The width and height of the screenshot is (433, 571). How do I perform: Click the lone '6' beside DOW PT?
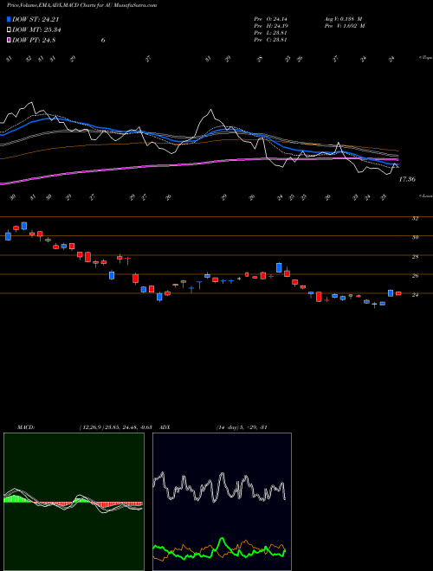(x=103, y=40)
